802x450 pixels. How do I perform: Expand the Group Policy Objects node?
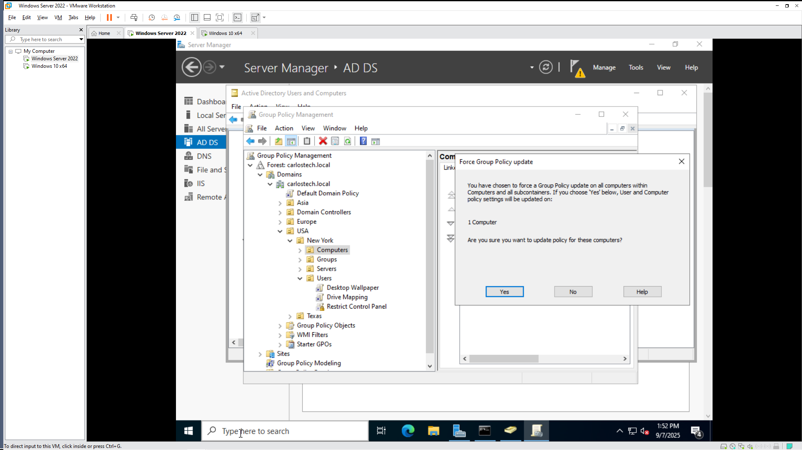(x=280, y=326)
